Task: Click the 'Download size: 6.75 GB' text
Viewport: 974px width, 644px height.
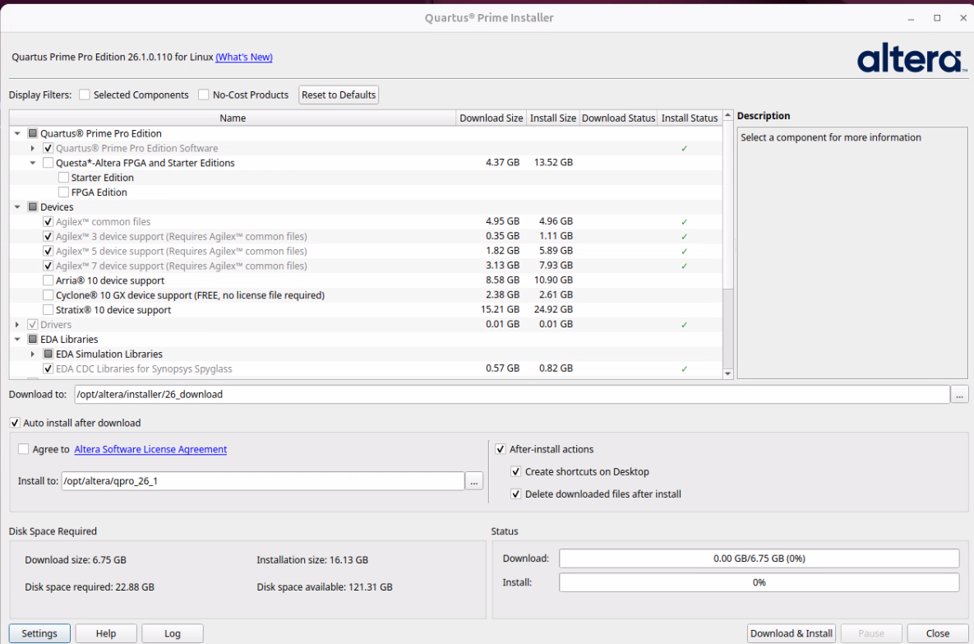Action: (75, 560)
